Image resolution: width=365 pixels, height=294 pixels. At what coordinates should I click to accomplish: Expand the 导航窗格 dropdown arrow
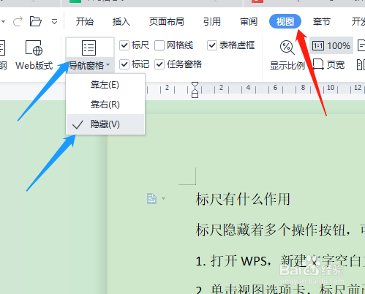(x=108, y=65)
